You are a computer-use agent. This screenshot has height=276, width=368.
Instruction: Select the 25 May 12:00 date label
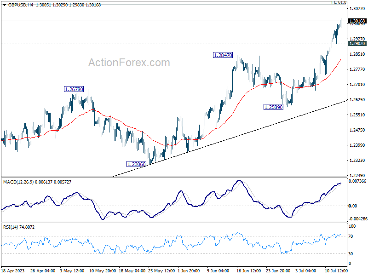coord(161,271)
